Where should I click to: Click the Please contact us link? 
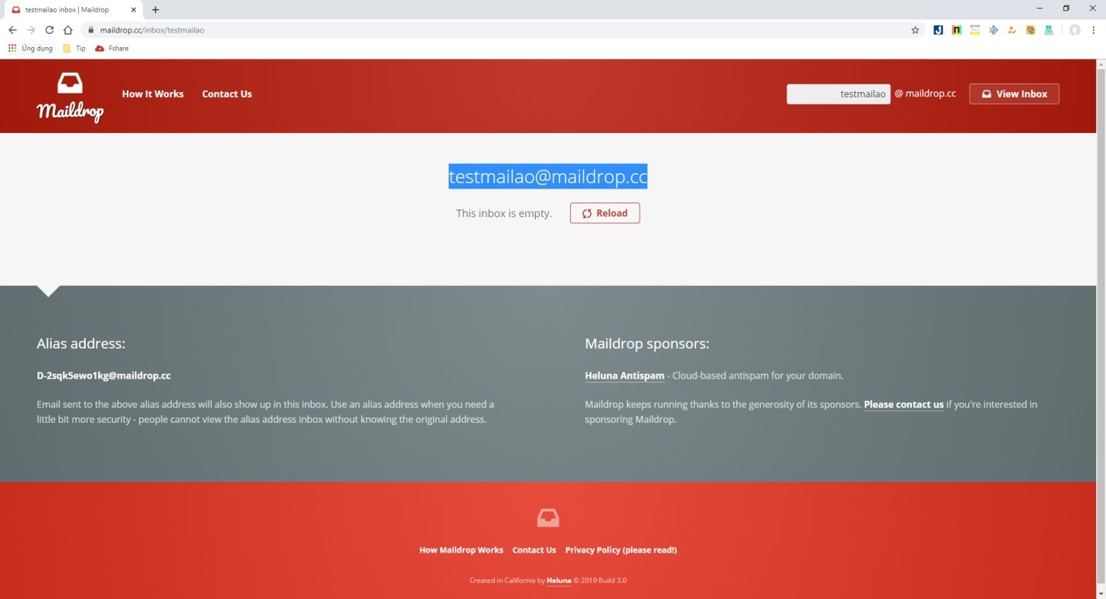click(x=903, y=404)
